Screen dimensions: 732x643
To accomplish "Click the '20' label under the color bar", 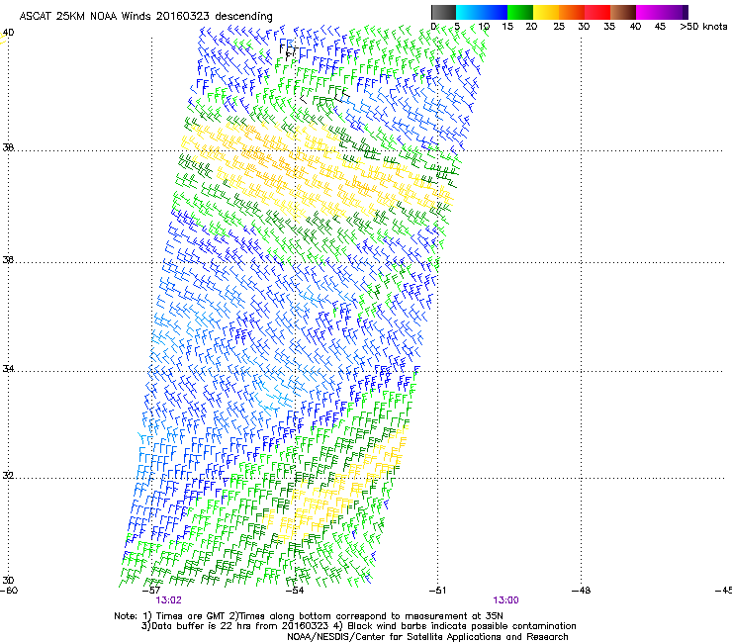I will tap(531, 27).
